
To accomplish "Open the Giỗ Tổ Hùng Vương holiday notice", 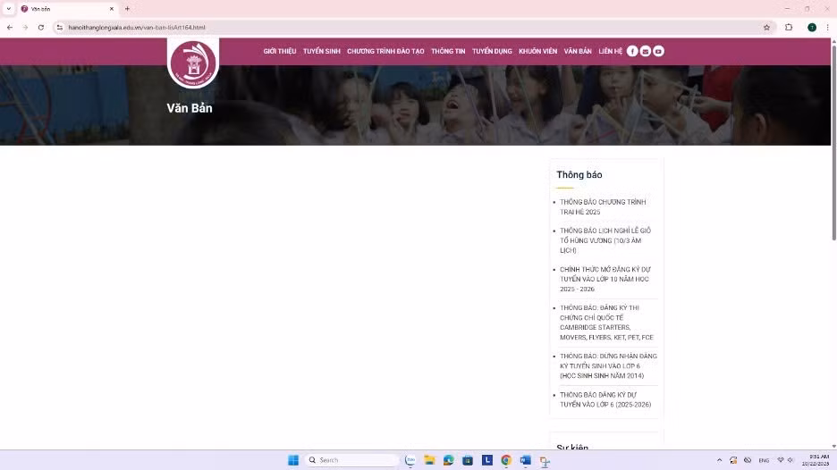I will [x=605, y=240].
